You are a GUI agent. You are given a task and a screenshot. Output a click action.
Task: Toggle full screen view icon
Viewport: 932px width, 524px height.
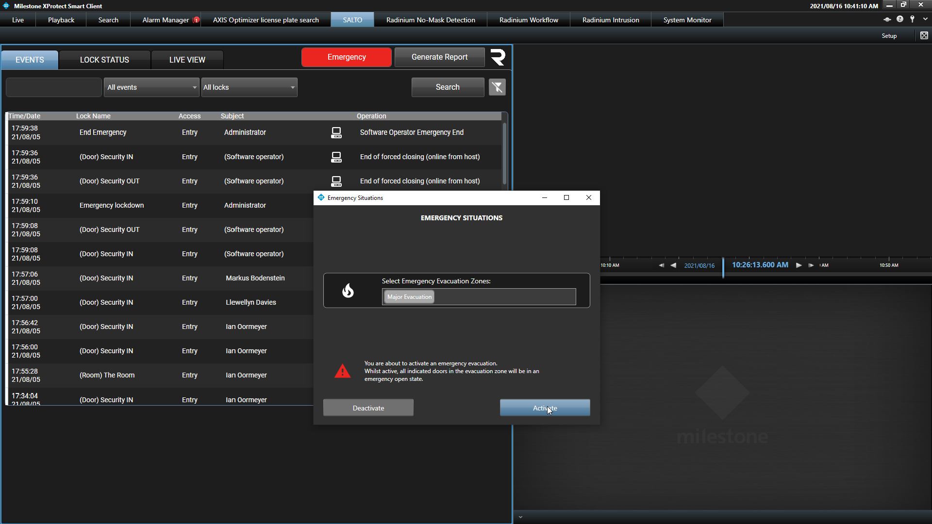[x=924, y=35]
